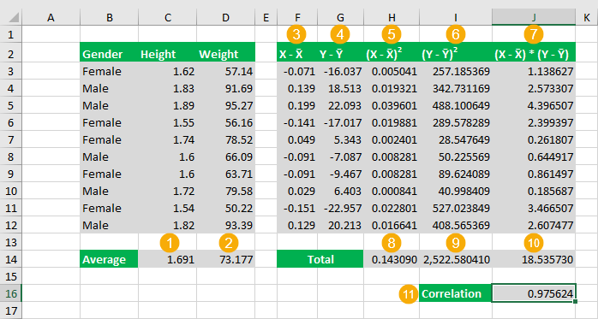598x319 pixels.
Task: Click the orange circle marker numbered 2
Action: point(229,243)
